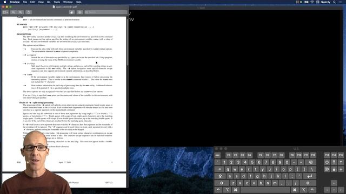Image resolution: width=346 pixels, height=194 pixels.
Task: Click the caps lock key on keyboard viewer
Action: [x=220, y=176]
